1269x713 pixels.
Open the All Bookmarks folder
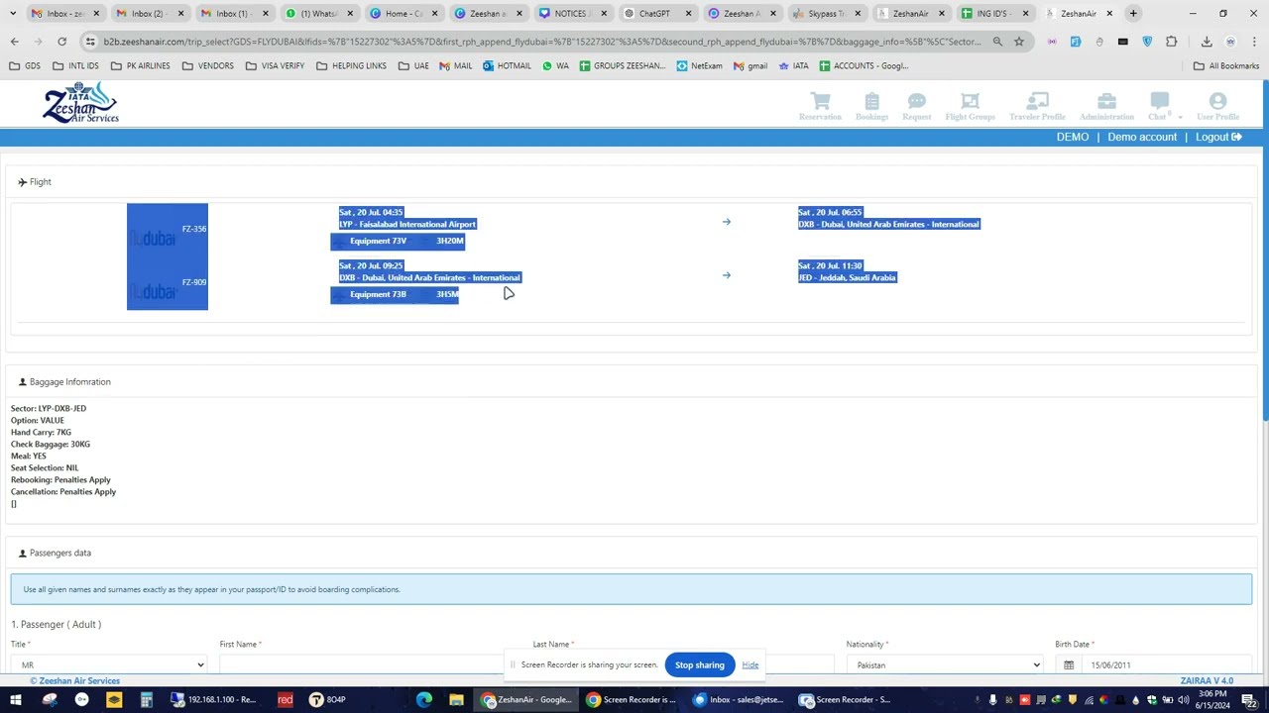1226,65
